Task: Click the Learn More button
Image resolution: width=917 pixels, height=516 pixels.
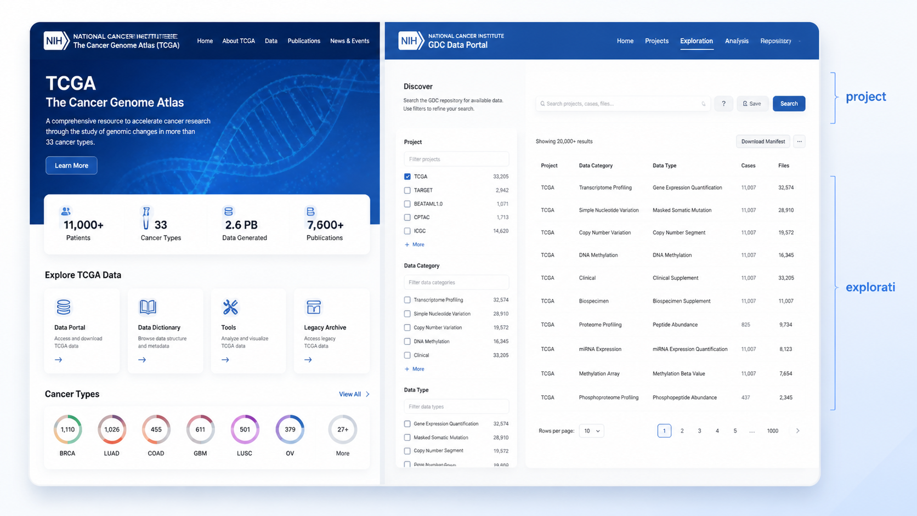Action: pos(71,166)
